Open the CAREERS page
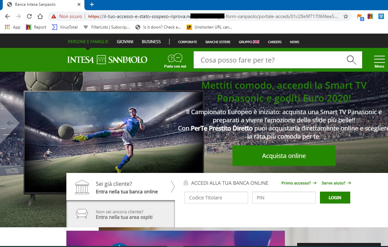This screenshot has height=247, width=388. pyautogui.click(x=275, y=42)
